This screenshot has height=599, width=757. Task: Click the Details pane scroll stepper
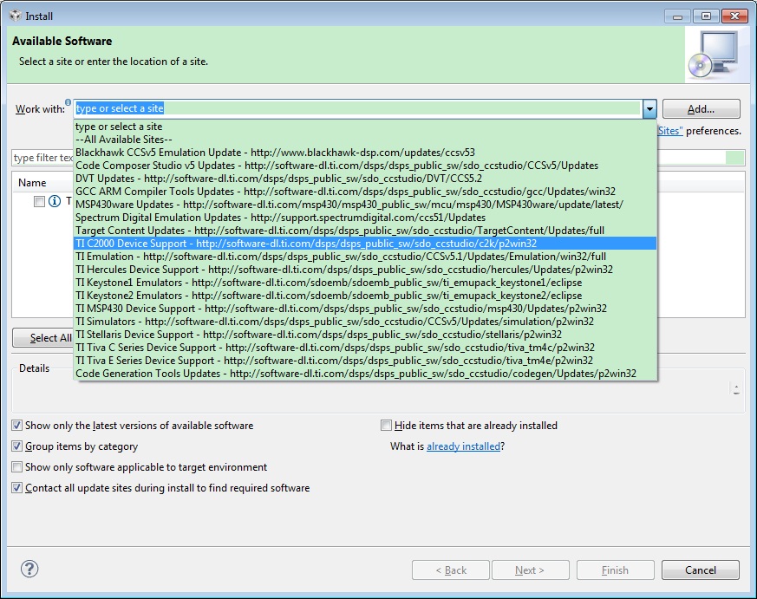click(x=736, y=389)
